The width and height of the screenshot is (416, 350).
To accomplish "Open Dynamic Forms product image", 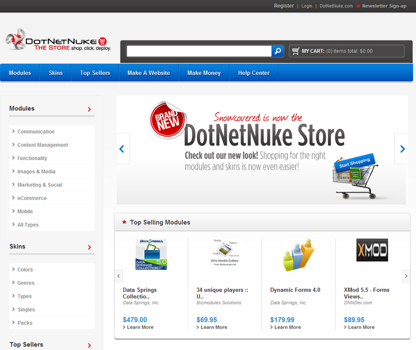I will tap(299, 255).
